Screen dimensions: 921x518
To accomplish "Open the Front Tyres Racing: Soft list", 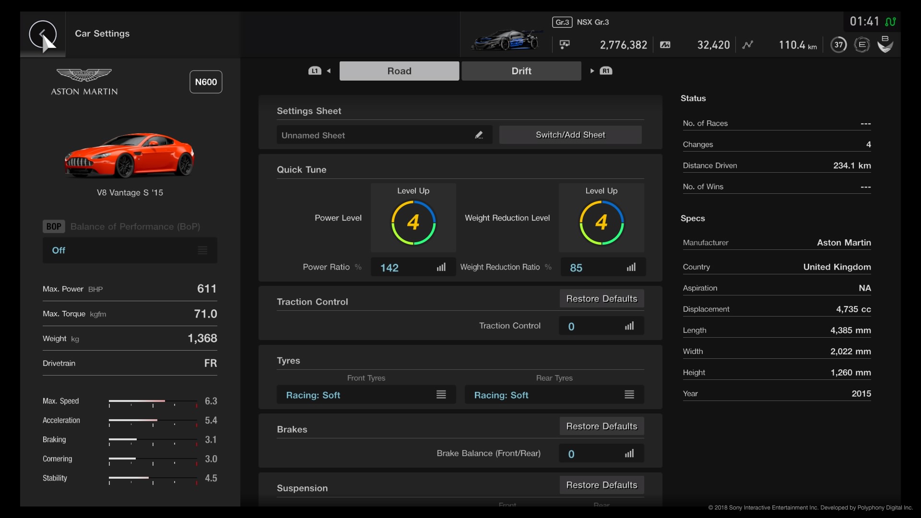I will 366,395.
